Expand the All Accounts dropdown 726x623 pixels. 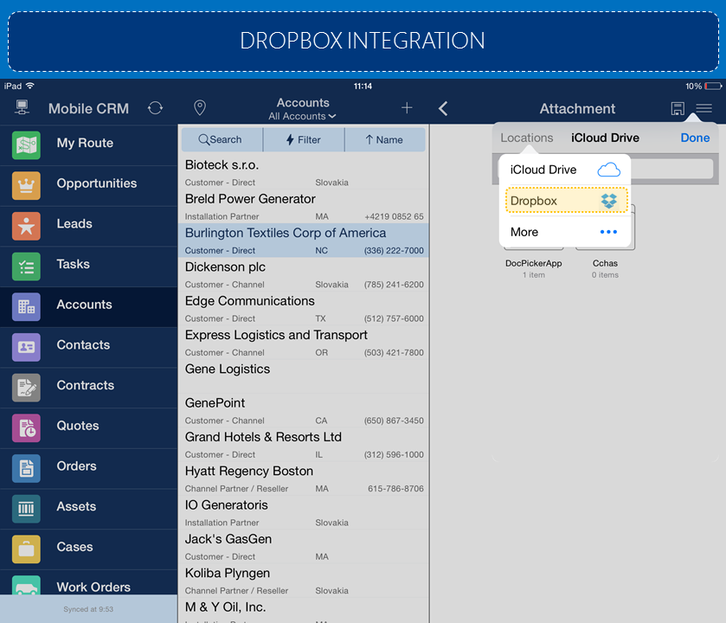tap(302, 116)
